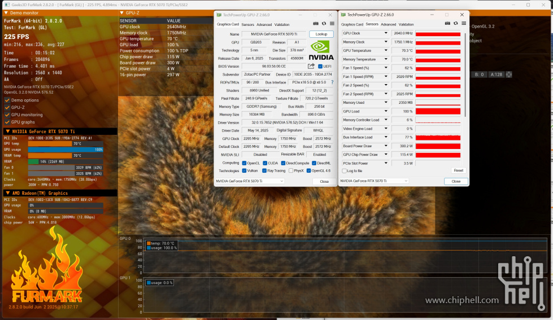Screen dimensions: 553x320
Task: Switch to Validation tab in Graphics Card info window
Action: [x=282, y=25]
